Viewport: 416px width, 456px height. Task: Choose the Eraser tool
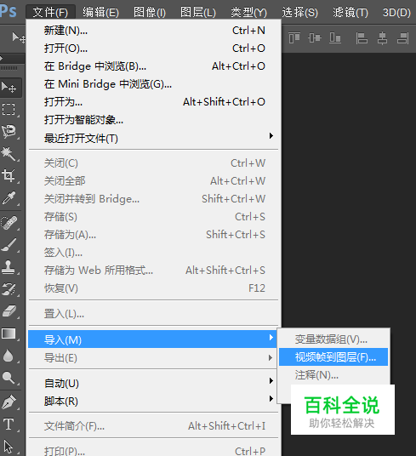pyautogui.click(x=9, y=311)
